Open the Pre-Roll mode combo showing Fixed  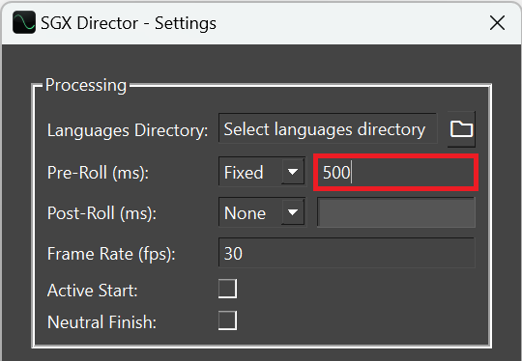point(262,172)
